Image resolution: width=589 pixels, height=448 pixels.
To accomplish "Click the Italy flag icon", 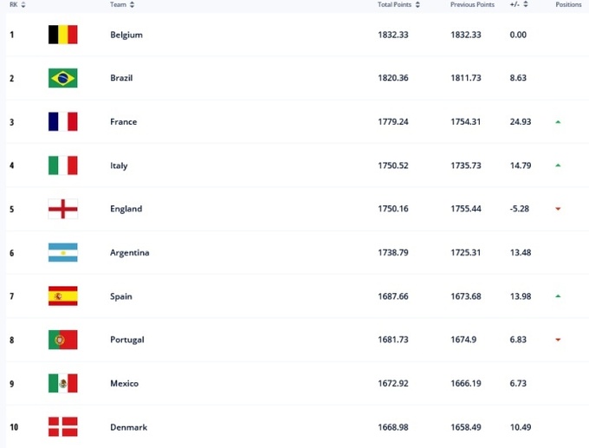I will 62,166.
